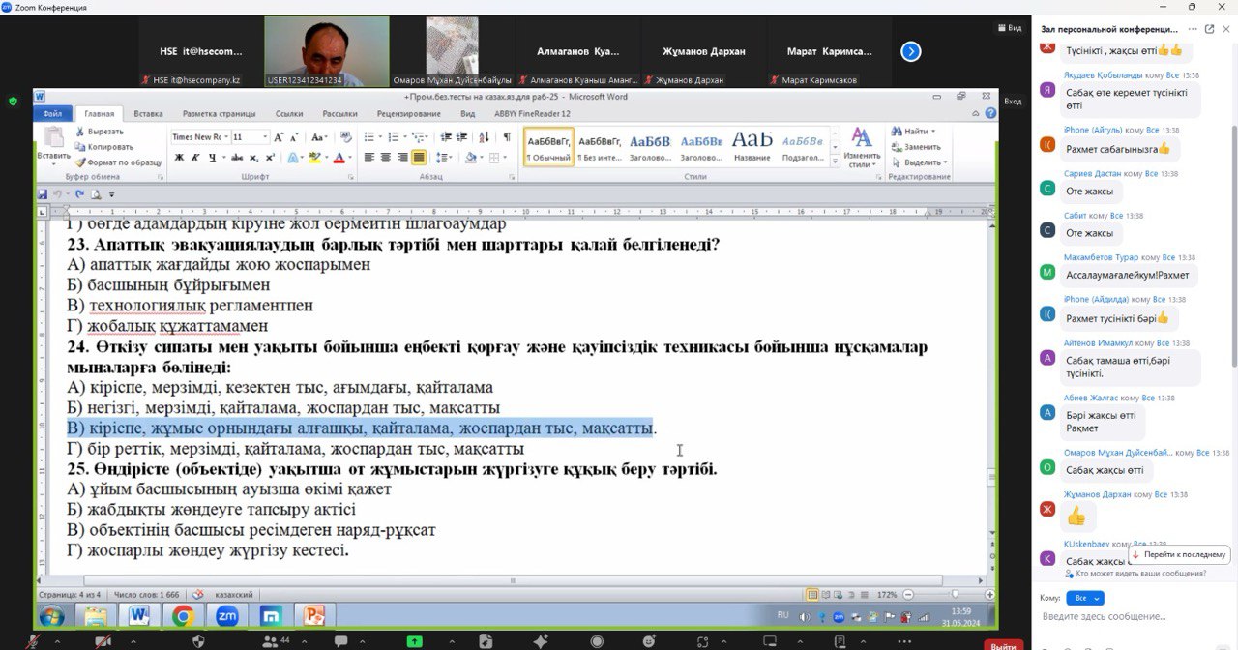Screen dimensions: 1238x650
Task: Click Перейти к последнему button in chat
Action: click(x=1179, y=554)
